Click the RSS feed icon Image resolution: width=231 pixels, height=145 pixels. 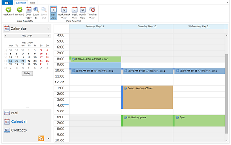point(41,138)
